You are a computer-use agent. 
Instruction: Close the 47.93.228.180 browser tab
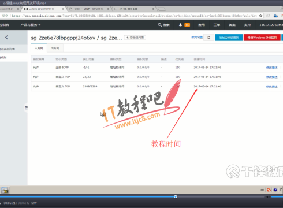coord(153,9)
